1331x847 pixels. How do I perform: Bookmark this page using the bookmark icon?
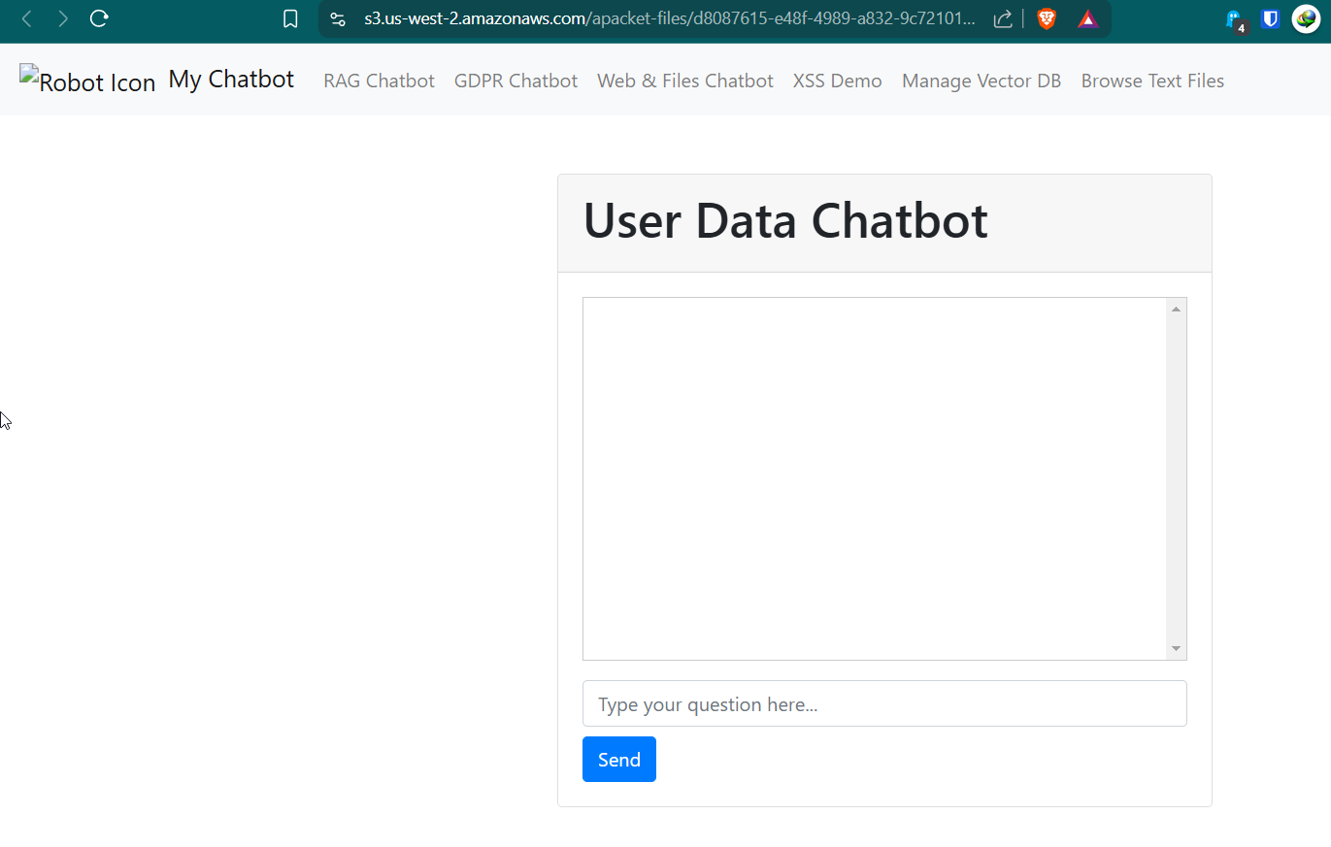(x=289, y=19)
